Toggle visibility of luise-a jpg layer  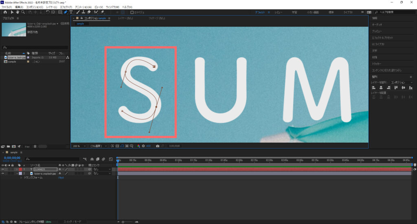tap(3, 173)
